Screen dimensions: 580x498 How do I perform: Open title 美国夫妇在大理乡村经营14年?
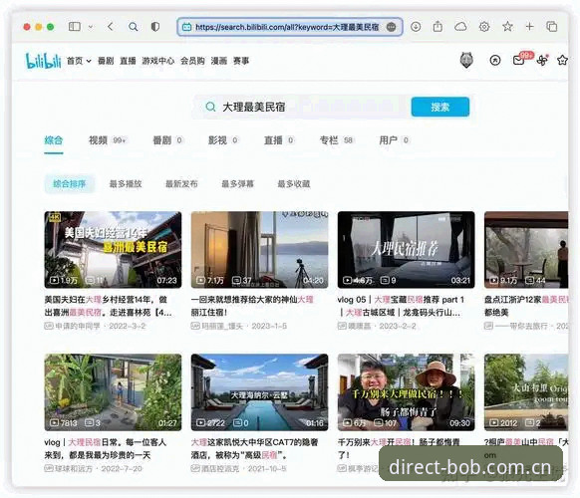pyautogui.click(x=109, y=306)
